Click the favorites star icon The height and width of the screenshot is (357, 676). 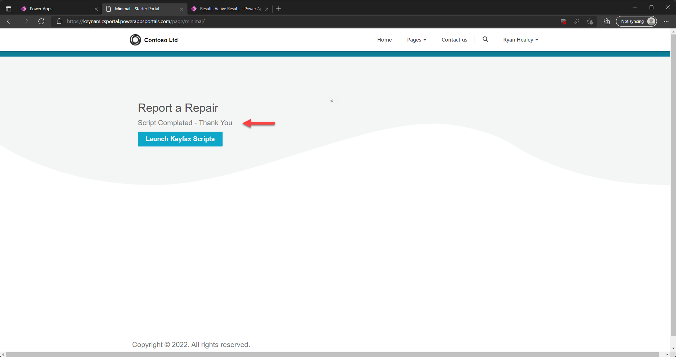[590, 21]
